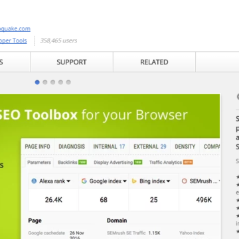Screen dimensions: 239x239
Task: Open the Developer Tools category link
Action: click(13, 40)
